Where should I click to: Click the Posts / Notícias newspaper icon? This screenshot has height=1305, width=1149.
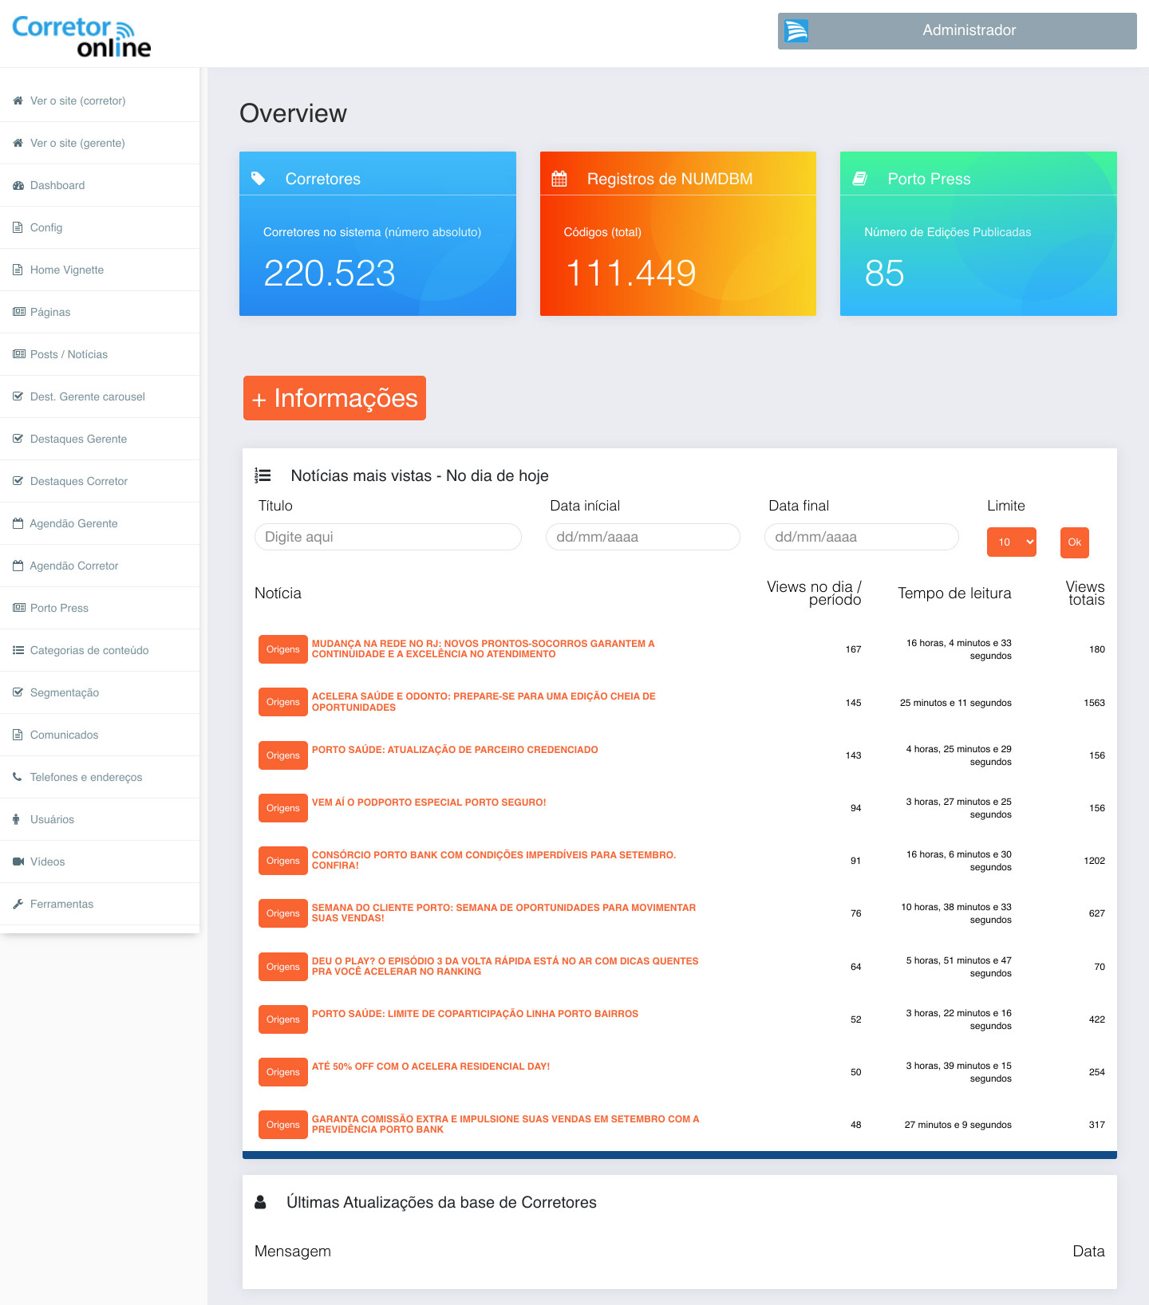point(19,355)
